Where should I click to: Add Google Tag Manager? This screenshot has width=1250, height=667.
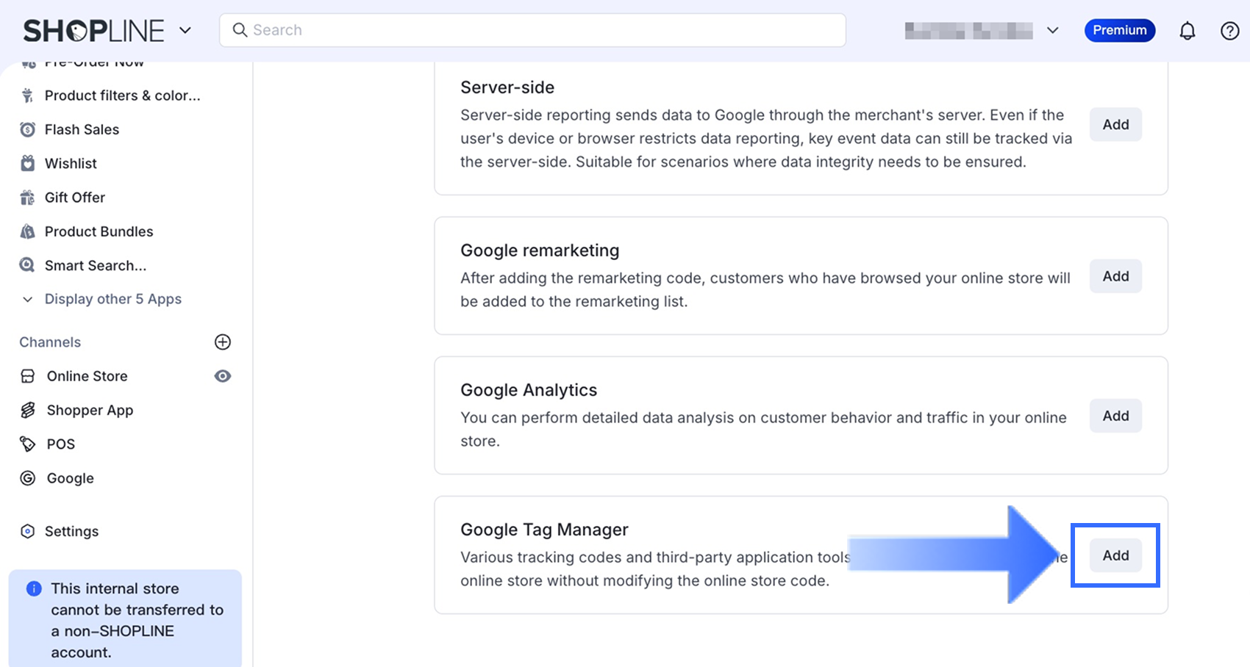1115,555
